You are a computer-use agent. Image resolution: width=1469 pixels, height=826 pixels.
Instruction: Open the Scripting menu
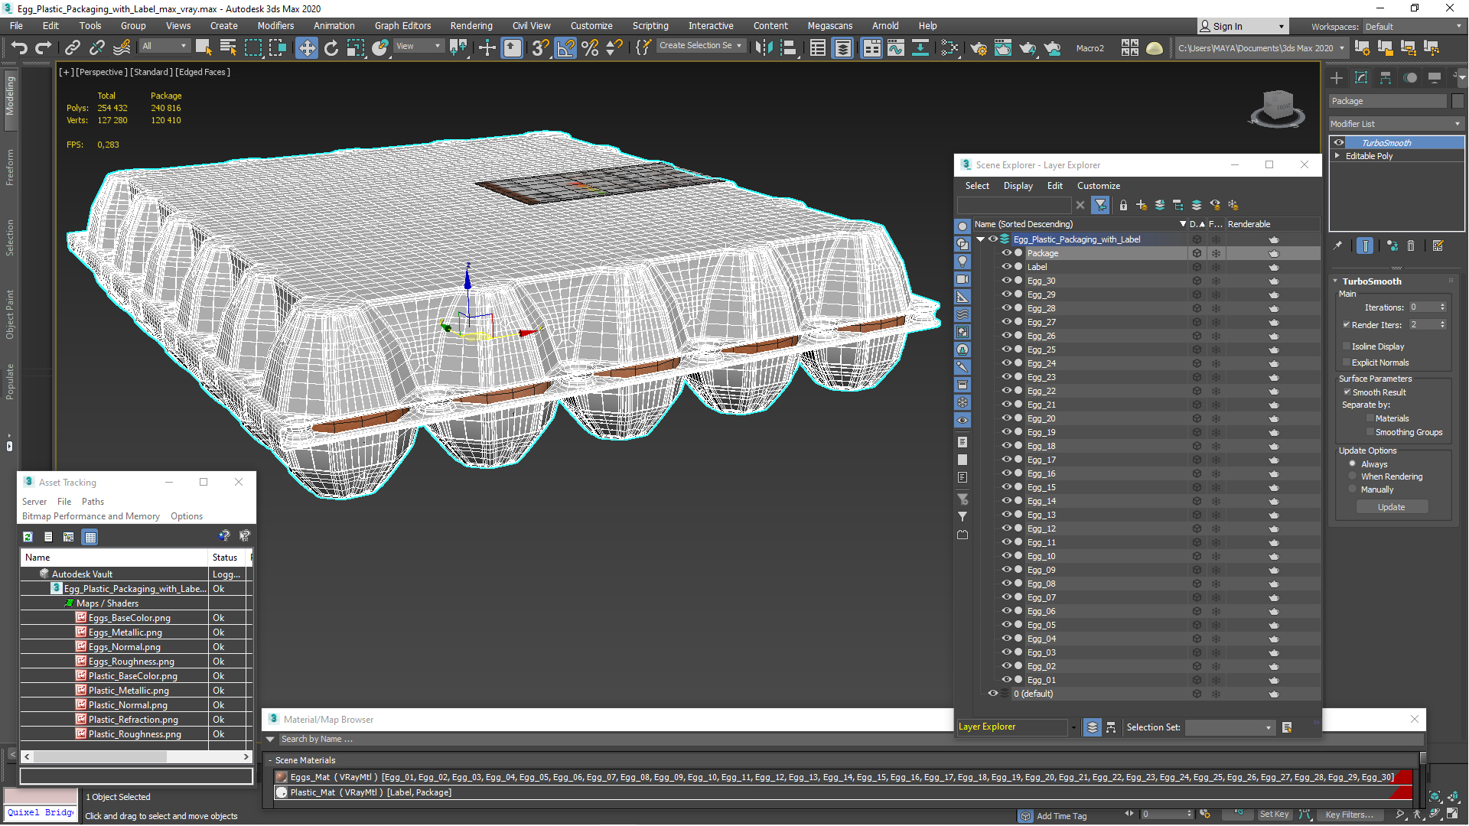point(650,26)
